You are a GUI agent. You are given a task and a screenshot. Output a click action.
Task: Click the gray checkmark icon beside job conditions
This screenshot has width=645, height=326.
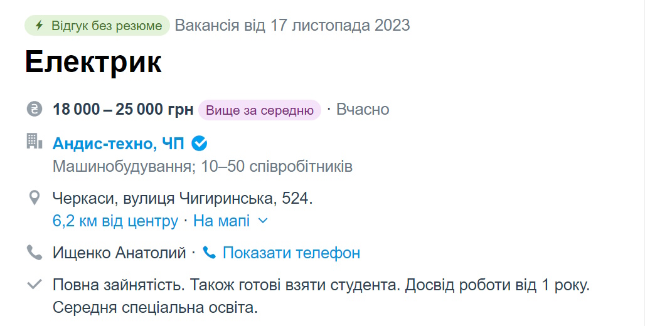pos(34,285)
